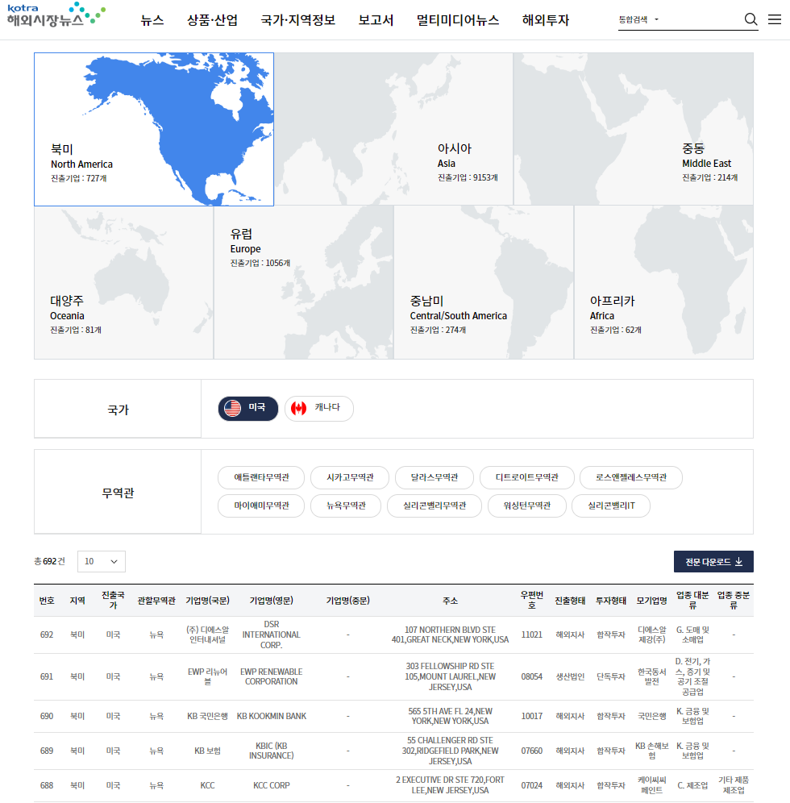The width and height of the screenshot is (790, 803).
Task: Filter by 시카고무역관
Action: click(350, 478)
